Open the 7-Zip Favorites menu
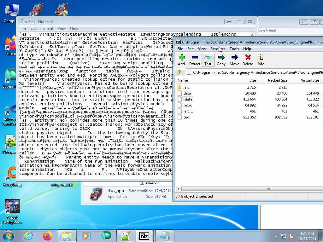This screenshot has height=242, width=323. coord(218,49)
